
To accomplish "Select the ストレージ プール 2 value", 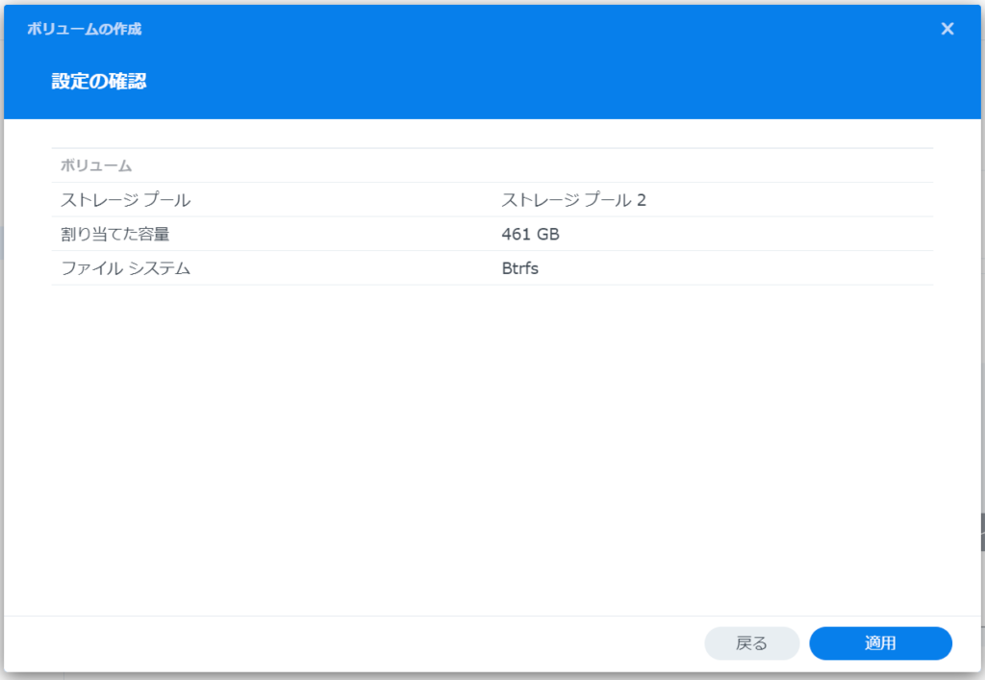I will 573,200.
